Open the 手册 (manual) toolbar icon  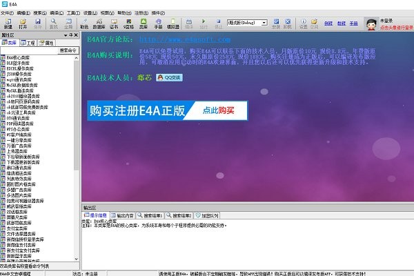(158, 23)
